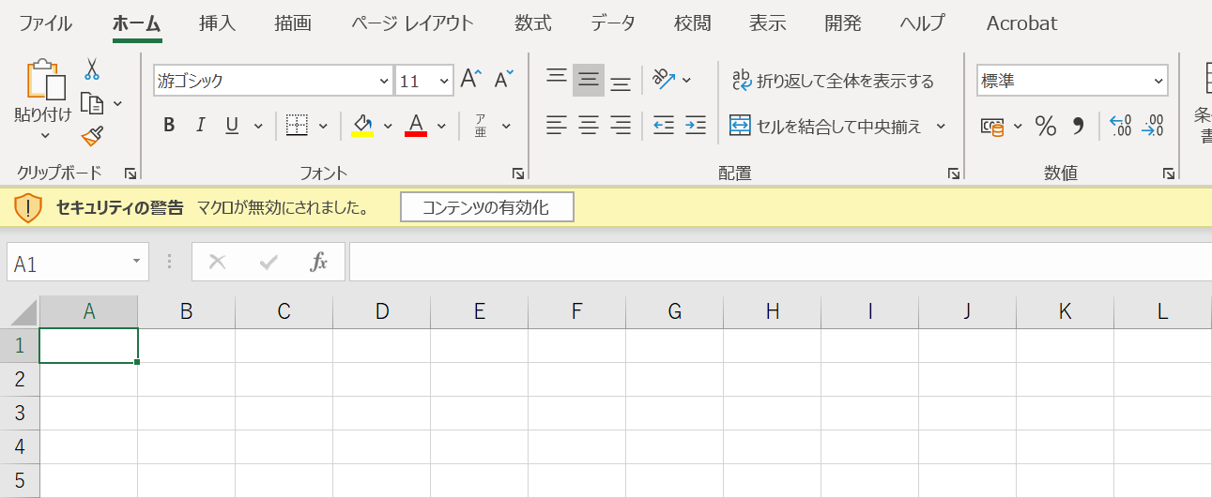Apply borders with the border icon

click(298, 126)
